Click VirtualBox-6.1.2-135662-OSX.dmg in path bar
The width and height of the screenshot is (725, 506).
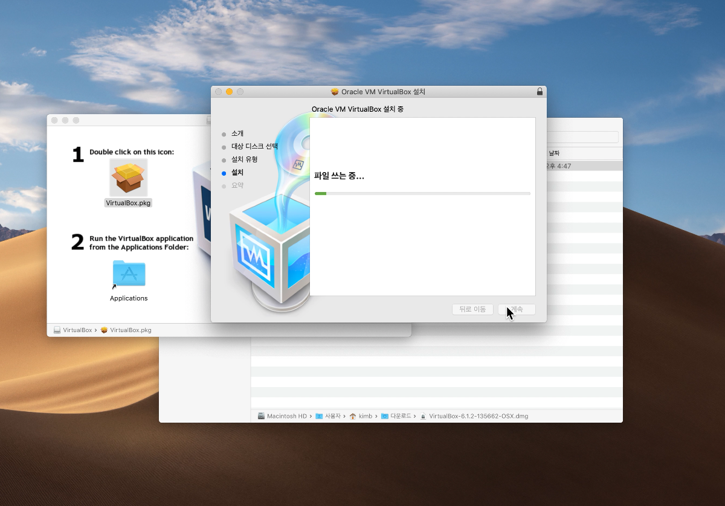(474, 416)
